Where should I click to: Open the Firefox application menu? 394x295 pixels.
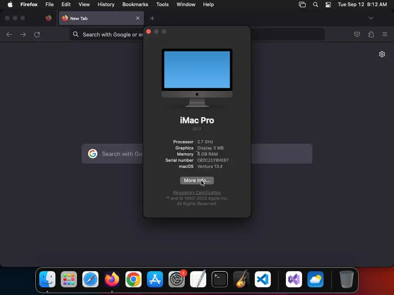29,5
